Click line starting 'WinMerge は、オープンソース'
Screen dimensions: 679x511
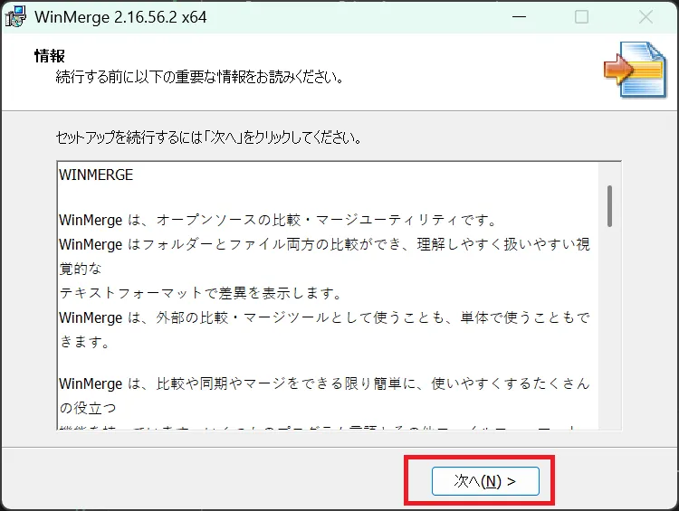point(278,221)
